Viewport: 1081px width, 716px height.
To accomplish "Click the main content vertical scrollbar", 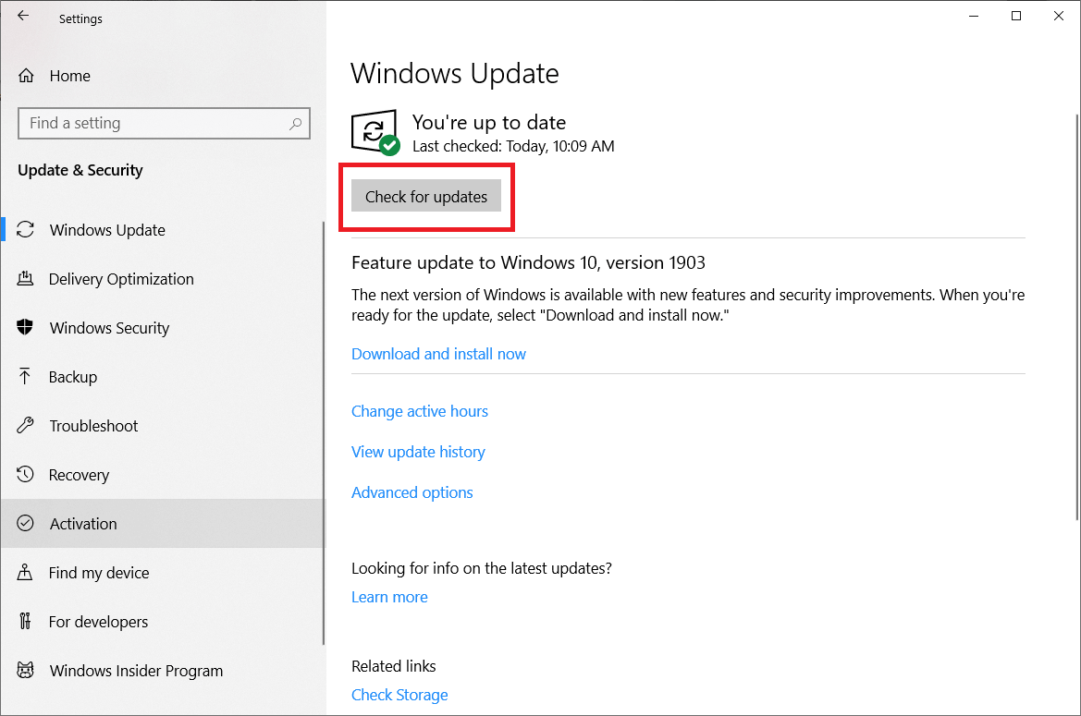I will tap(1077, 317).
